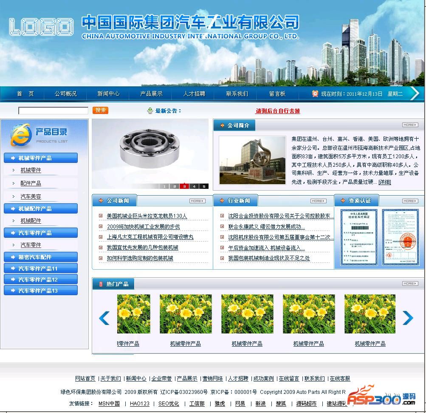Open 留言板 in the navigation bar
426x413 pixels.
pyautogui.click(x=277, y=94)
